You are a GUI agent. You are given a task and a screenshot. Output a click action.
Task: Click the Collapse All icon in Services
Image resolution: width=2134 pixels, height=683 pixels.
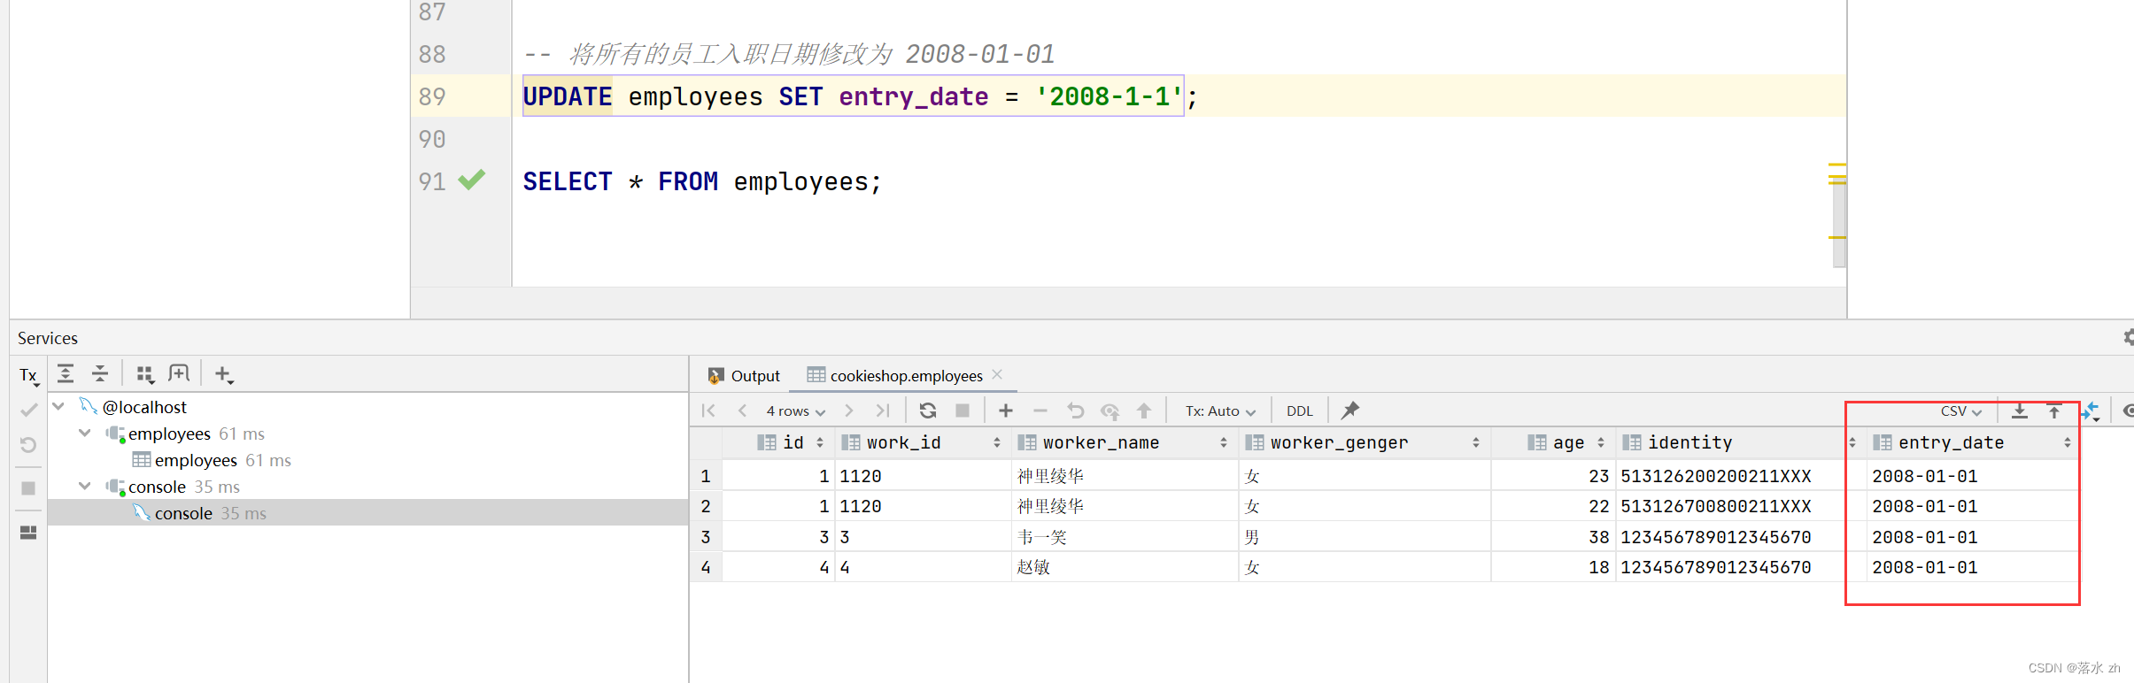tap(100, 374)
